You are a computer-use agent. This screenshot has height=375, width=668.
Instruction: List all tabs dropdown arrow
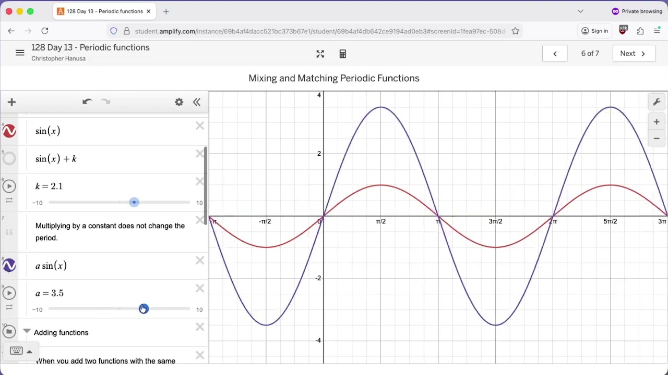[x=580, y=11]
